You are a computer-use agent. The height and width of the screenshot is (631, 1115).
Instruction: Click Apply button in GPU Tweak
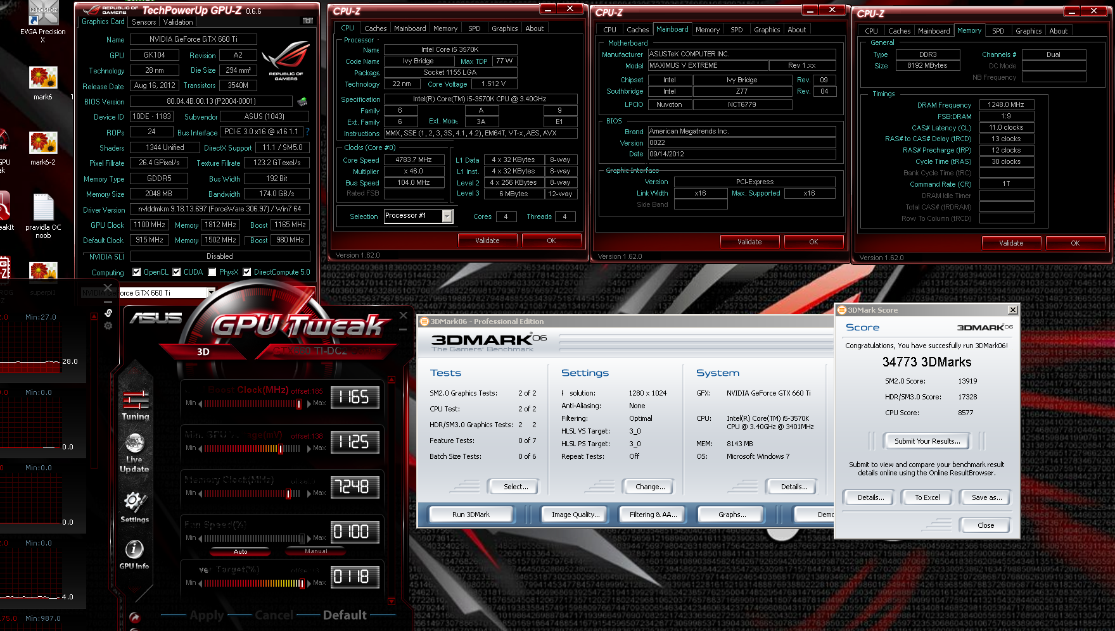[x=207, y=615]
